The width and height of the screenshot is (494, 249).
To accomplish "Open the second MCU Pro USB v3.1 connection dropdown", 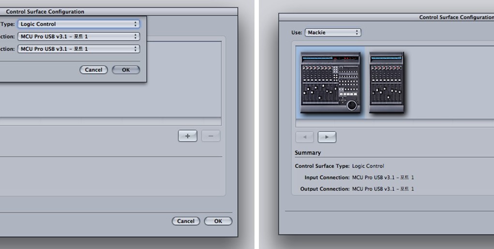I will tap(78, 49).
